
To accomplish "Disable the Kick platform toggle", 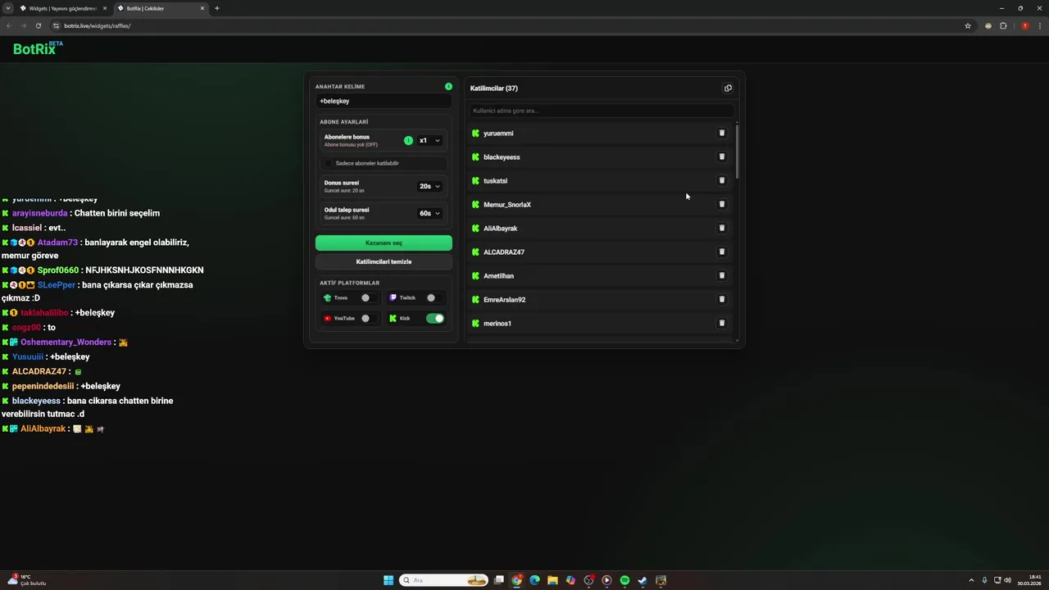I will point(435,318).
